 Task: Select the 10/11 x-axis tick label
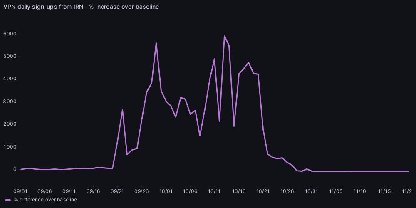214,191
